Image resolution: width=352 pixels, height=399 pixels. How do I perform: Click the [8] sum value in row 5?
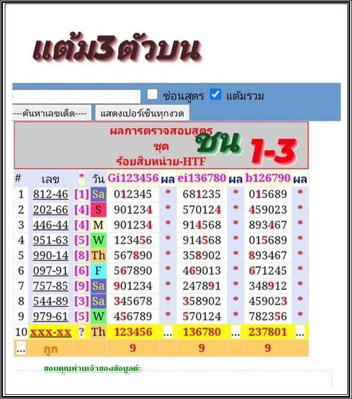click(x=82, y=256)
